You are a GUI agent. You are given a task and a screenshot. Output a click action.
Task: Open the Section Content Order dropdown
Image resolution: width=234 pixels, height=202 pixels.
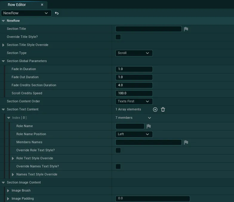click(134, 101)
